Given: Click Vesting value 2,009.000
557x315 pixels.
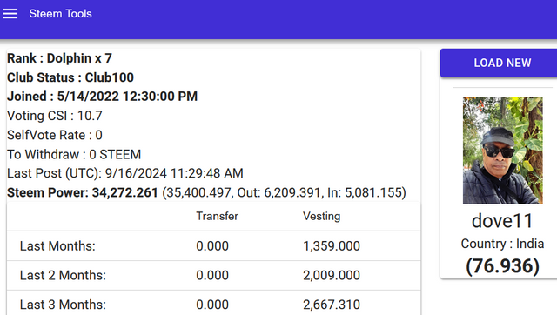Looking at the screenshot, I should point(332,275).
